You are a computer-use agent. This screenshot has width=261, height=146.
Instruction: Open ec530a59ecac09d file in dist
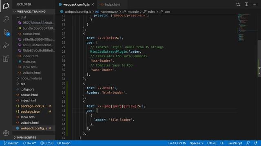pyautogui.click(x=34, y=45)
